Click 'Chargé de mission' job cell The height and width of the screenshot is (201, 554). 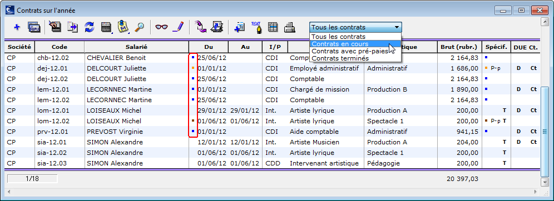click(319, 89)
